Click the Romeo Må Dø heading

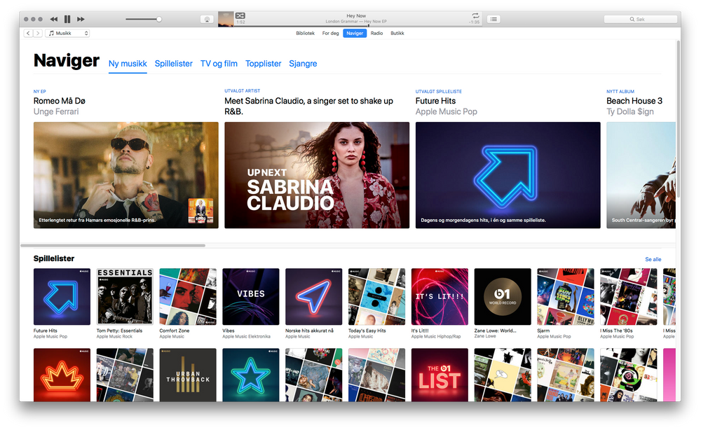click(60, 101)
